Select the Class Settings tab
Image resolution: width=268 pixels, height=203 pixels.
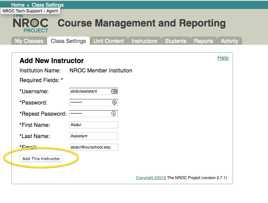click(68, 41)
